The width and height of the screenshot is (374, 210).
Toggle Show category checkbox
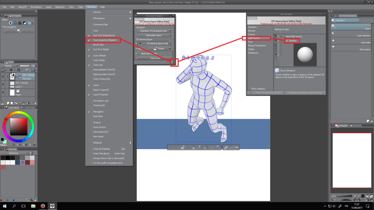pyautogui.click(x=250, y=89)
